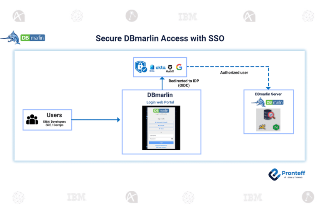Viewport: 320px width, 213px height.
Task: Click the Google G logo
Action: click(x=179, y=67)
